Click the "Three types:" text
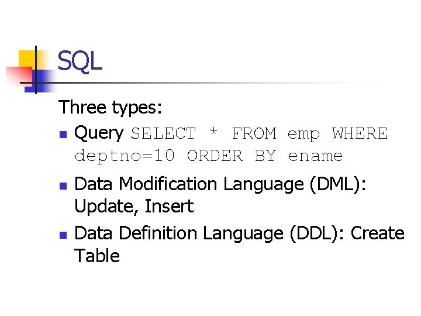The width and height of the screenshot is (421, 316). 111,108
